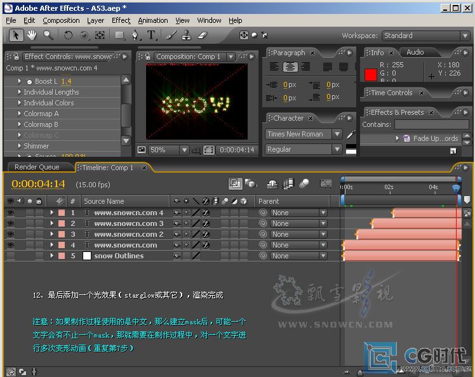
Task: Expand snow Outlines layer properties
Action: click(x=52, y=256)
